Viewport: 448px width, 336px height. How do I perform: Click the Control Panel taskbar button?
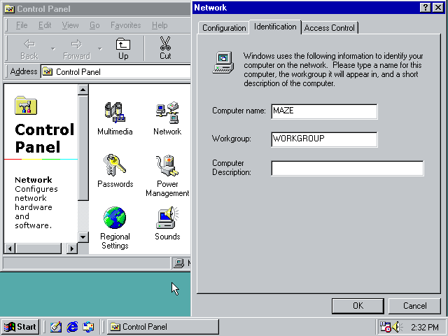click(163, 327)
